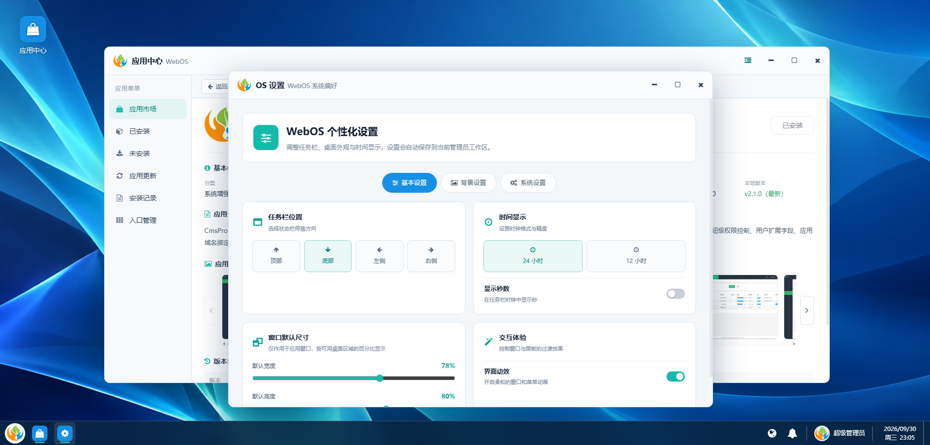This screenshot has height=445, width=930.
Task: Select the 12 小时 time format
Action: tap(636, 256)
